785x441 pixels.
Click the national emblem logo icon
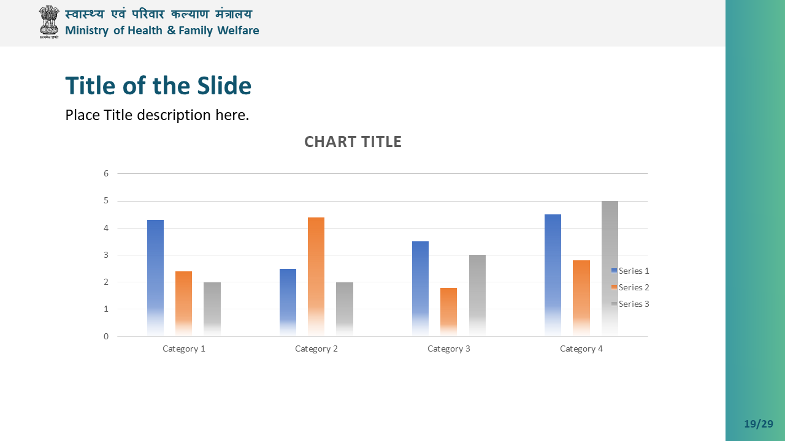tap(49, 22)
